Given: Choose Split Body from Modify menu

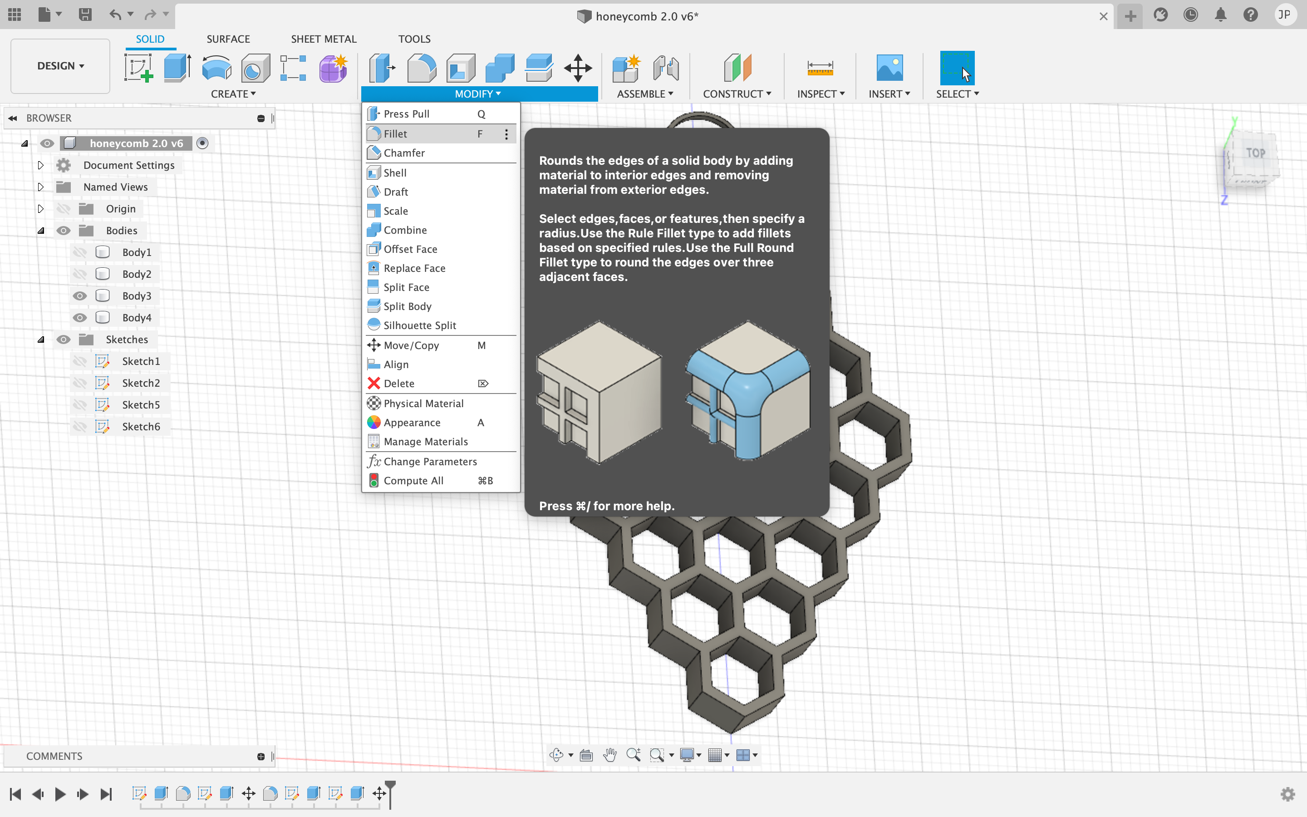Looking at the screenshot, I should [x=441, y=306].
